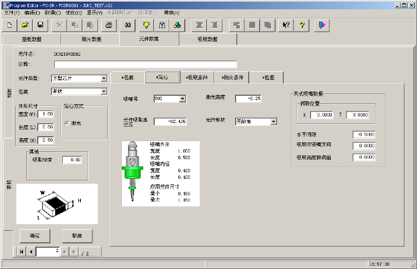
Task: Click the colored arch toolbar icon
Action: 162,25
